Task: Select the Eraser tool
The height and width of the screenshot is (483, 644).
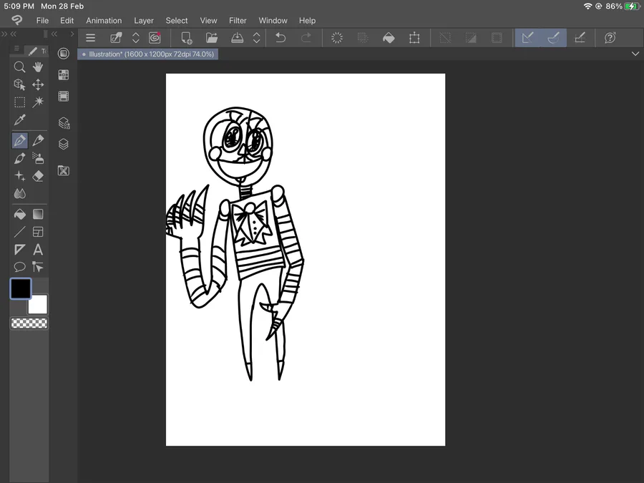Action: (x=38, y=176)
